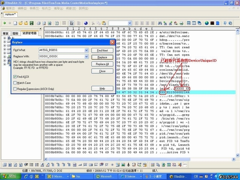Click hex row 0038b7a0h offset text
Viewport: 240px width, 180px height.
(54, 96)
